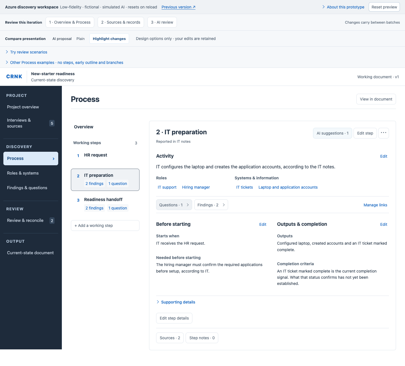Expand Other Process examples section

[64, 63]
